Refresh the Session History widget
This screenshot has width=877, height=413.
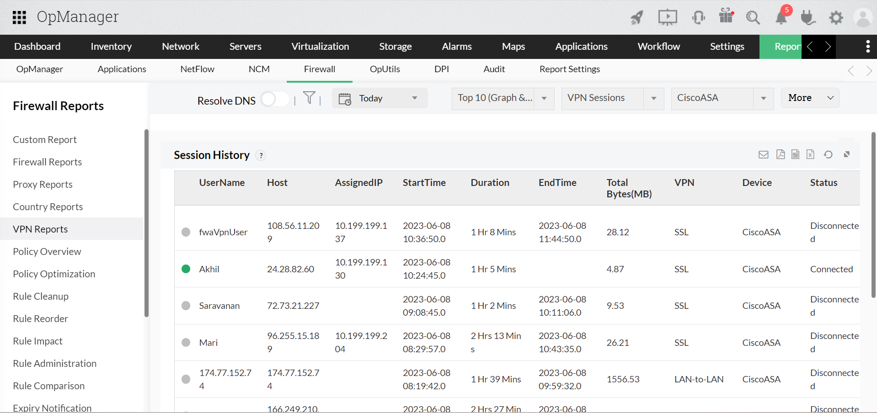[x=828, y=154]
